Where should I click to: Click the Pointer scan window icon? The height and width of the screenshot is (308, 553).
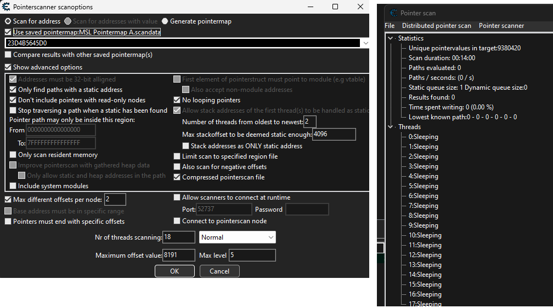[393, 13]
